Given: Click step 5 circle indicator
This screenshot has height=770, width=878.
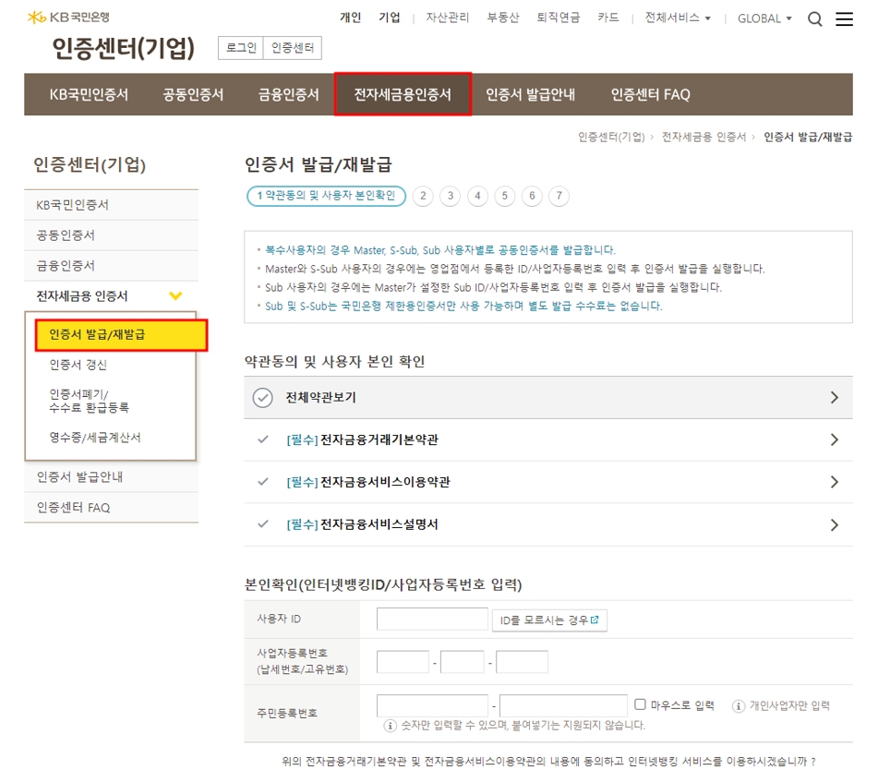Looking at the screenshot, I should (x=504, y=196).
